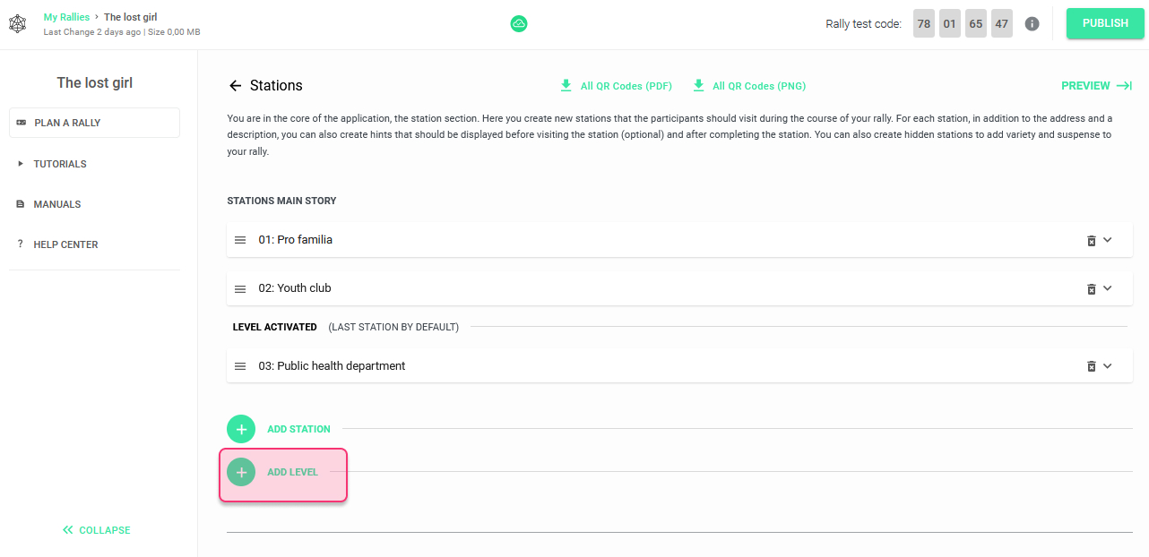Expand the 03: Public health department station
The width and height of the screenshot is (1149, 557).
pyautogui.click(x=1107, y=366)
